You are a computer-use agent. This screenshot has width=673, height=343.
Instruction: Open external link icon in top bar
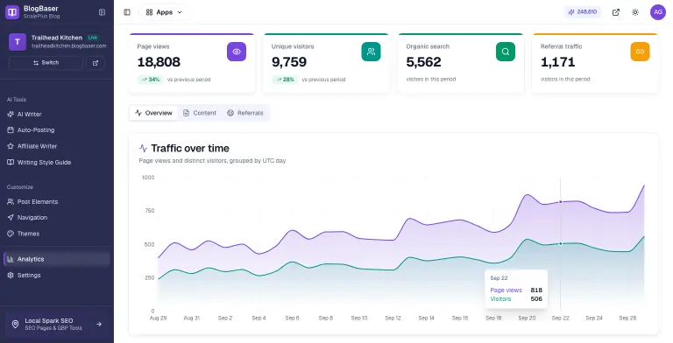(616, 12)
